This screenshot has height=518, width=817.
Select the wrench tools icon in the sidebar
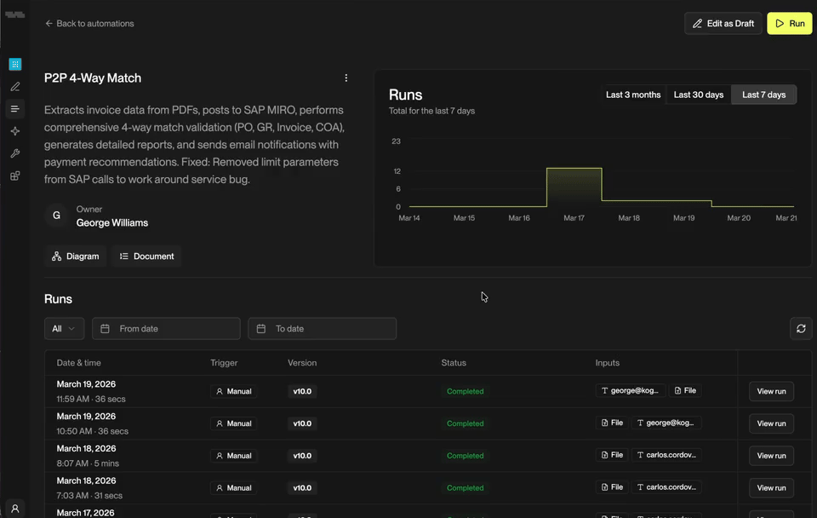click(14, 153)
